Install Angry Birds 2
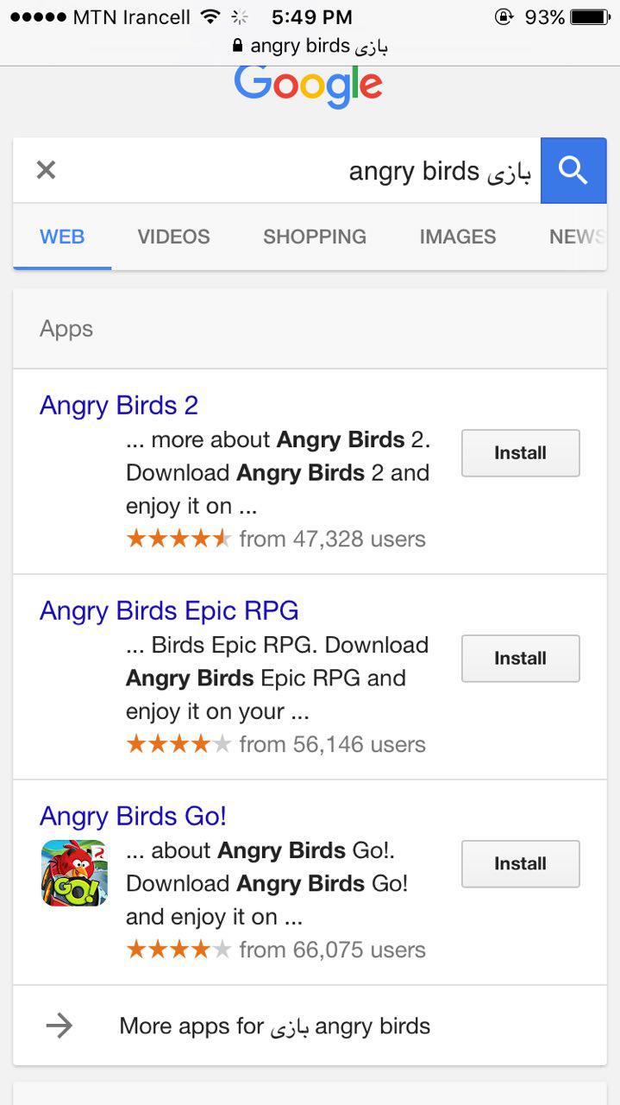 [x=520, y=452]
